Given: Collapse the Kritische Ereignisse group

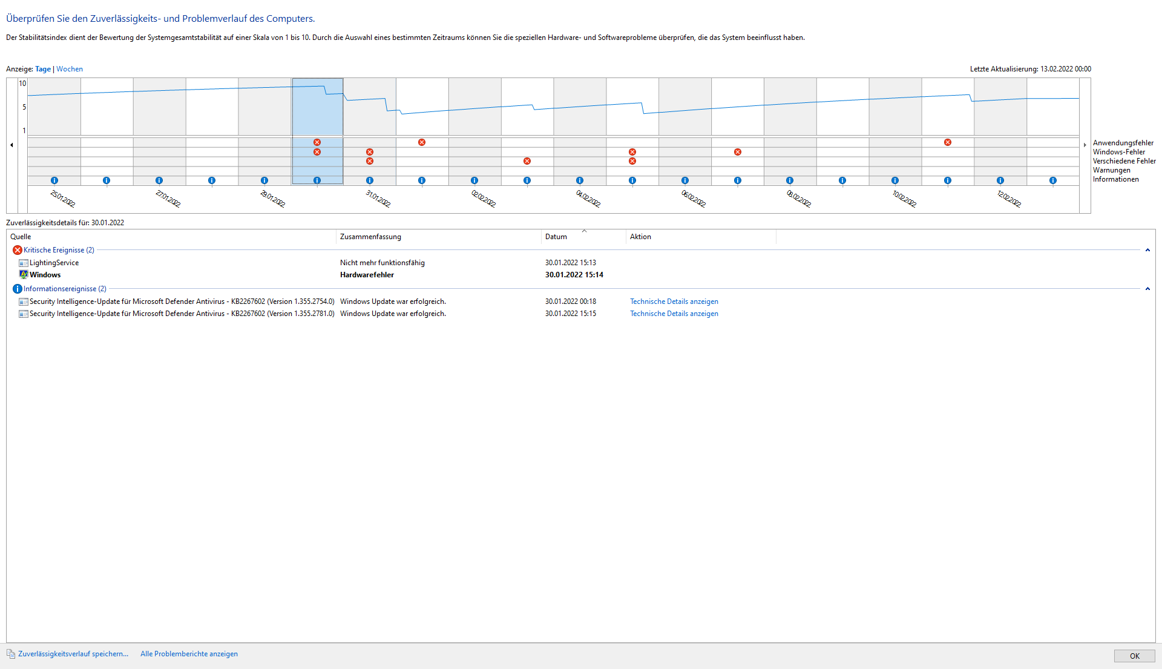Looking at the screenshot, I should point(1147,250).
